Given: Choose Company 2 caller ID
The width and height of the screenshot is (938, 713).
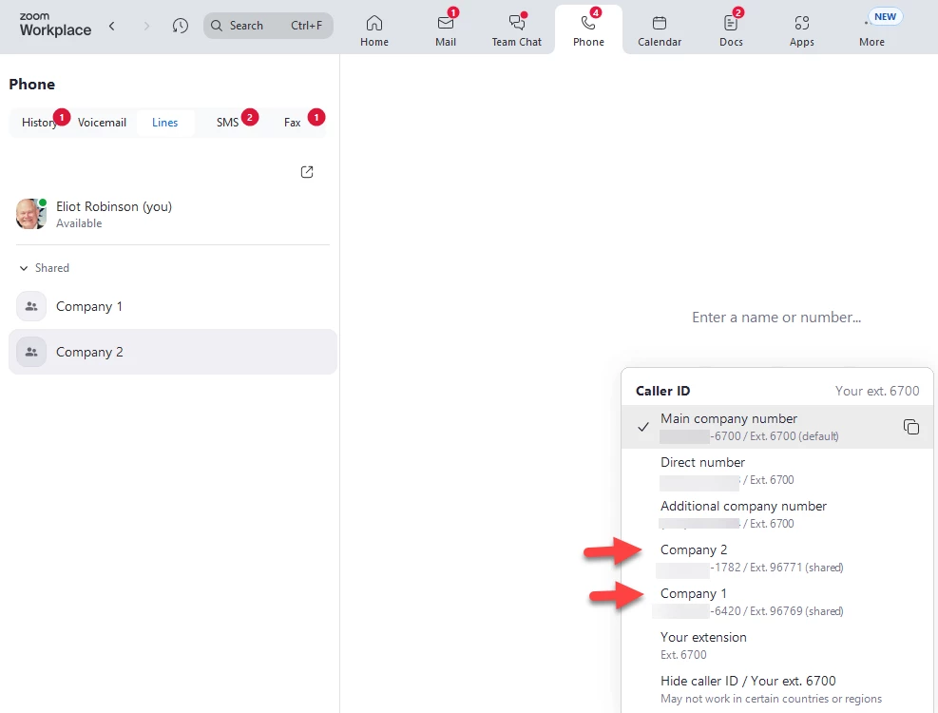Looking at the screenshot, I should click(777, 558).
